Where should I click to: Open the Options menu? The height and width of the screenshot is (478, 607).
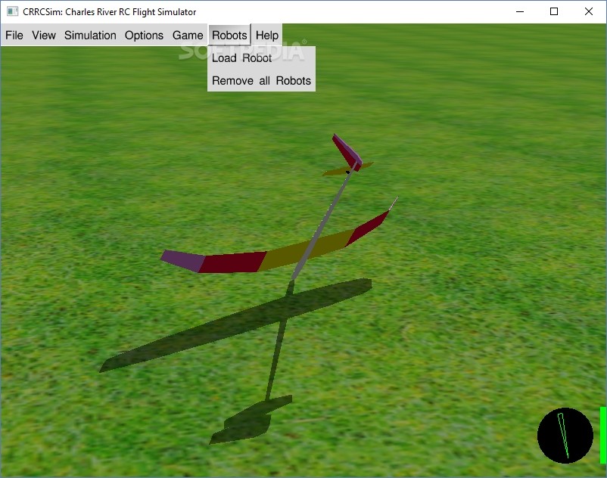(x=144, y=36)
